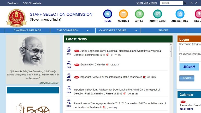Click the Notices calendar icon
201x113 pixels.
(x=123, y=14)
